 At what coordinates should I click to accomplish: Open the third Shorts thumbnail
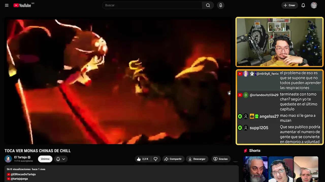point(306,169)
